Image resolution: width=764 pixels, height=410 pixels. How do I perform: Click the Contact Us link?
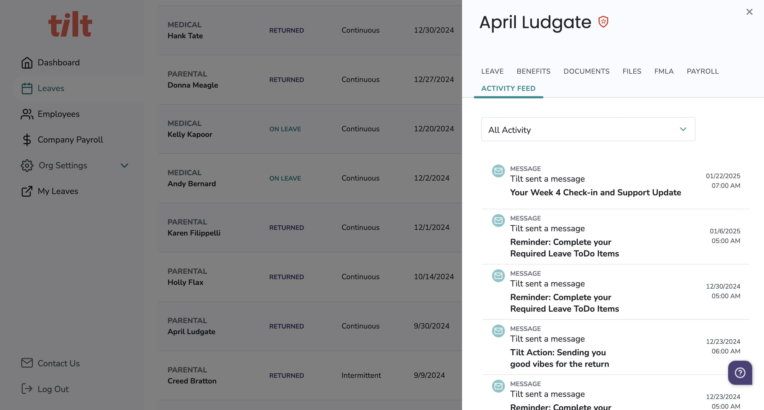[58, 363]
